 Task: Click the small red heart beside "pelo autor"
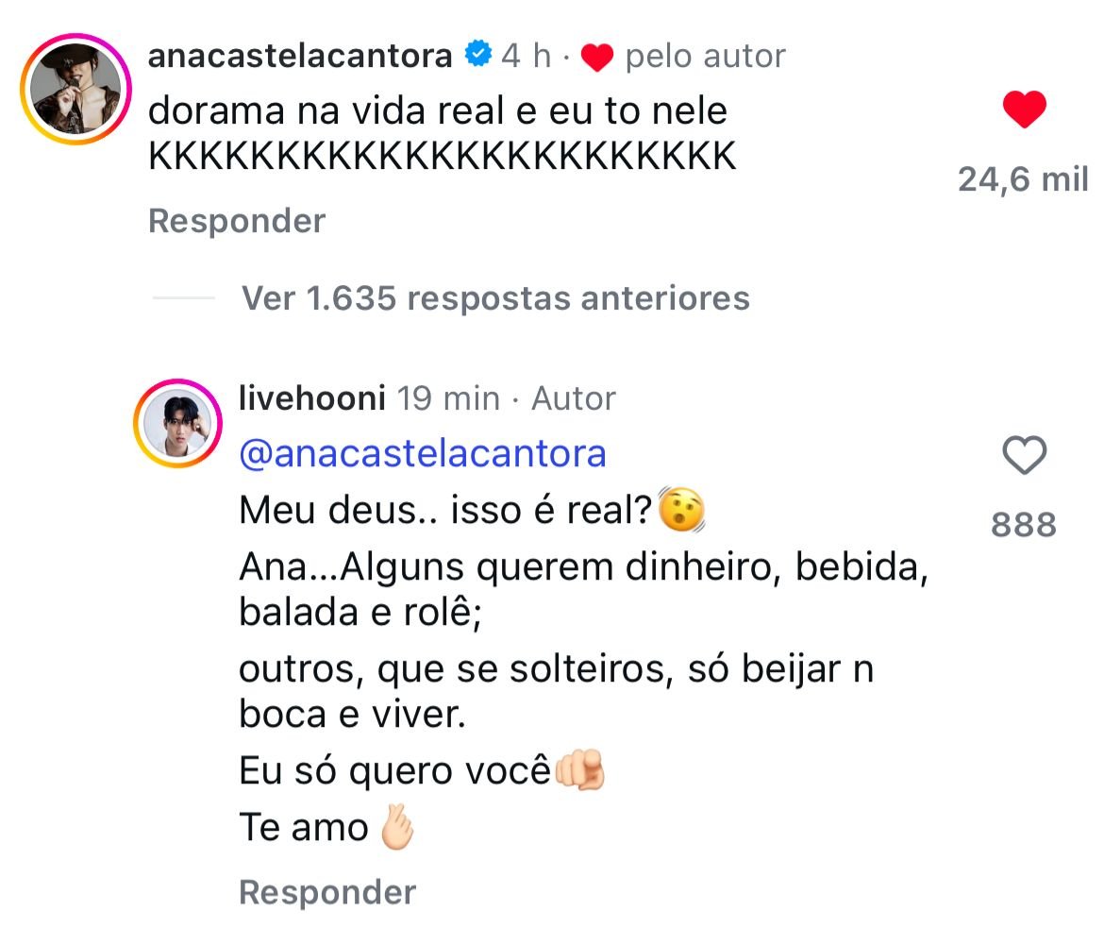tap(597, 59)
